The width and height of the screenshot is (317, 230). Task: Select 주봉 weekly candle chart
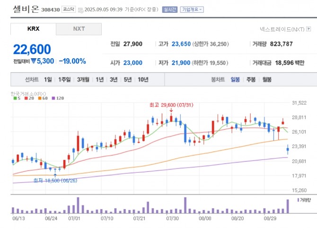coord(251,80)
